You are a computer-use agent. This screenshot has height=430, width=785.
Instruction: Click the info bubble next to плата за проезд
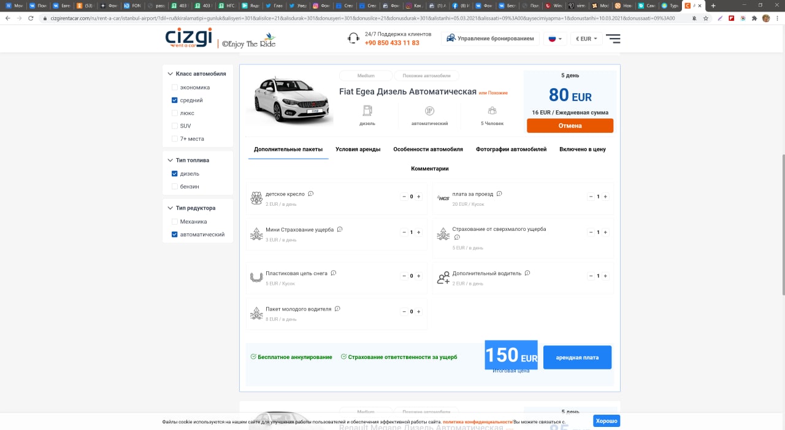499,194
